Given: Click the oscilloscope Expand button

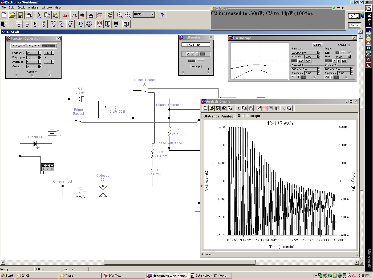Looking at the screenshot, I should click(x=317, y=45).
